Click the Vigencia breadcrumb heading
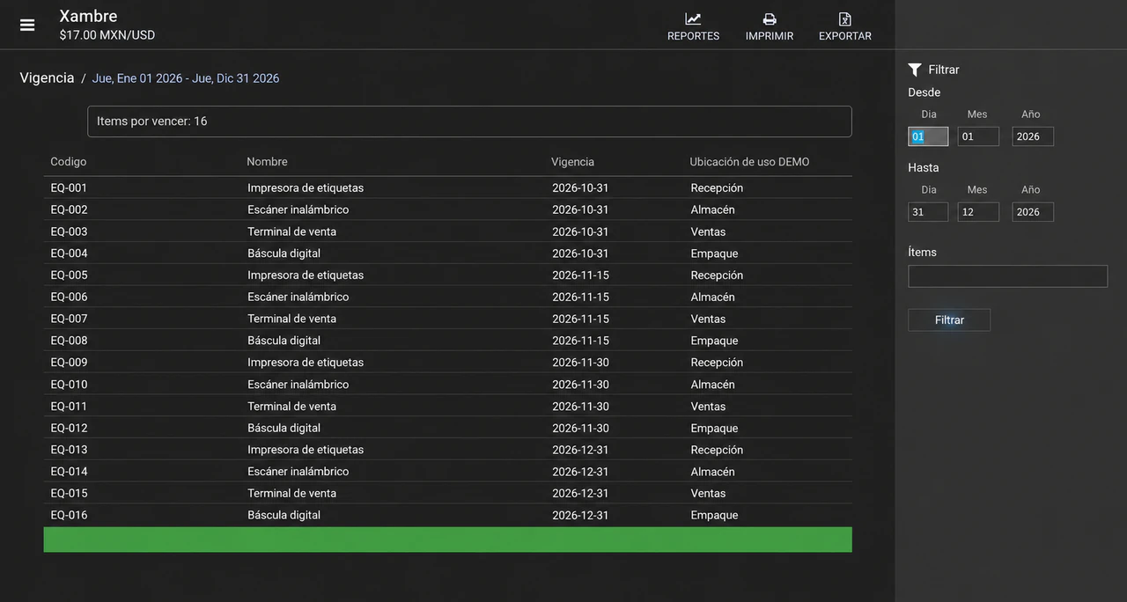The image size is (1127, 602). pos(47,77)
